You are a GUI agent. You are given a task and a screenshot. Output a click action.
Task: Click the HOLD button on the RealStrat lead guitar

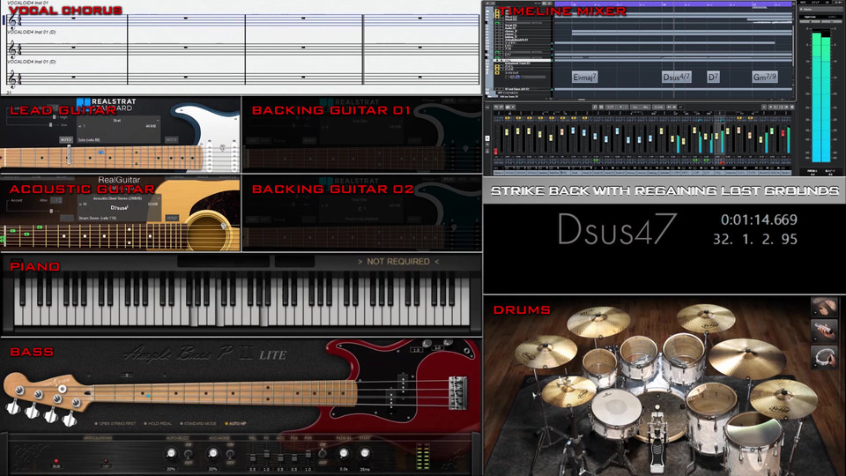(172, 140)
